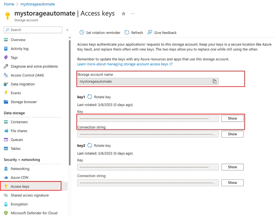Open the Activity log page
This screenshot has width=275, height=217.
[x=19, y=49]
